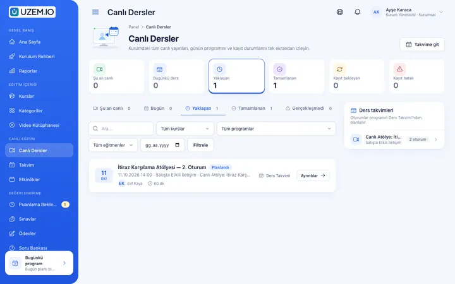Open Raporlar in sidebar
The width and height of the screenshot is (455, 284).
point(39,71)
